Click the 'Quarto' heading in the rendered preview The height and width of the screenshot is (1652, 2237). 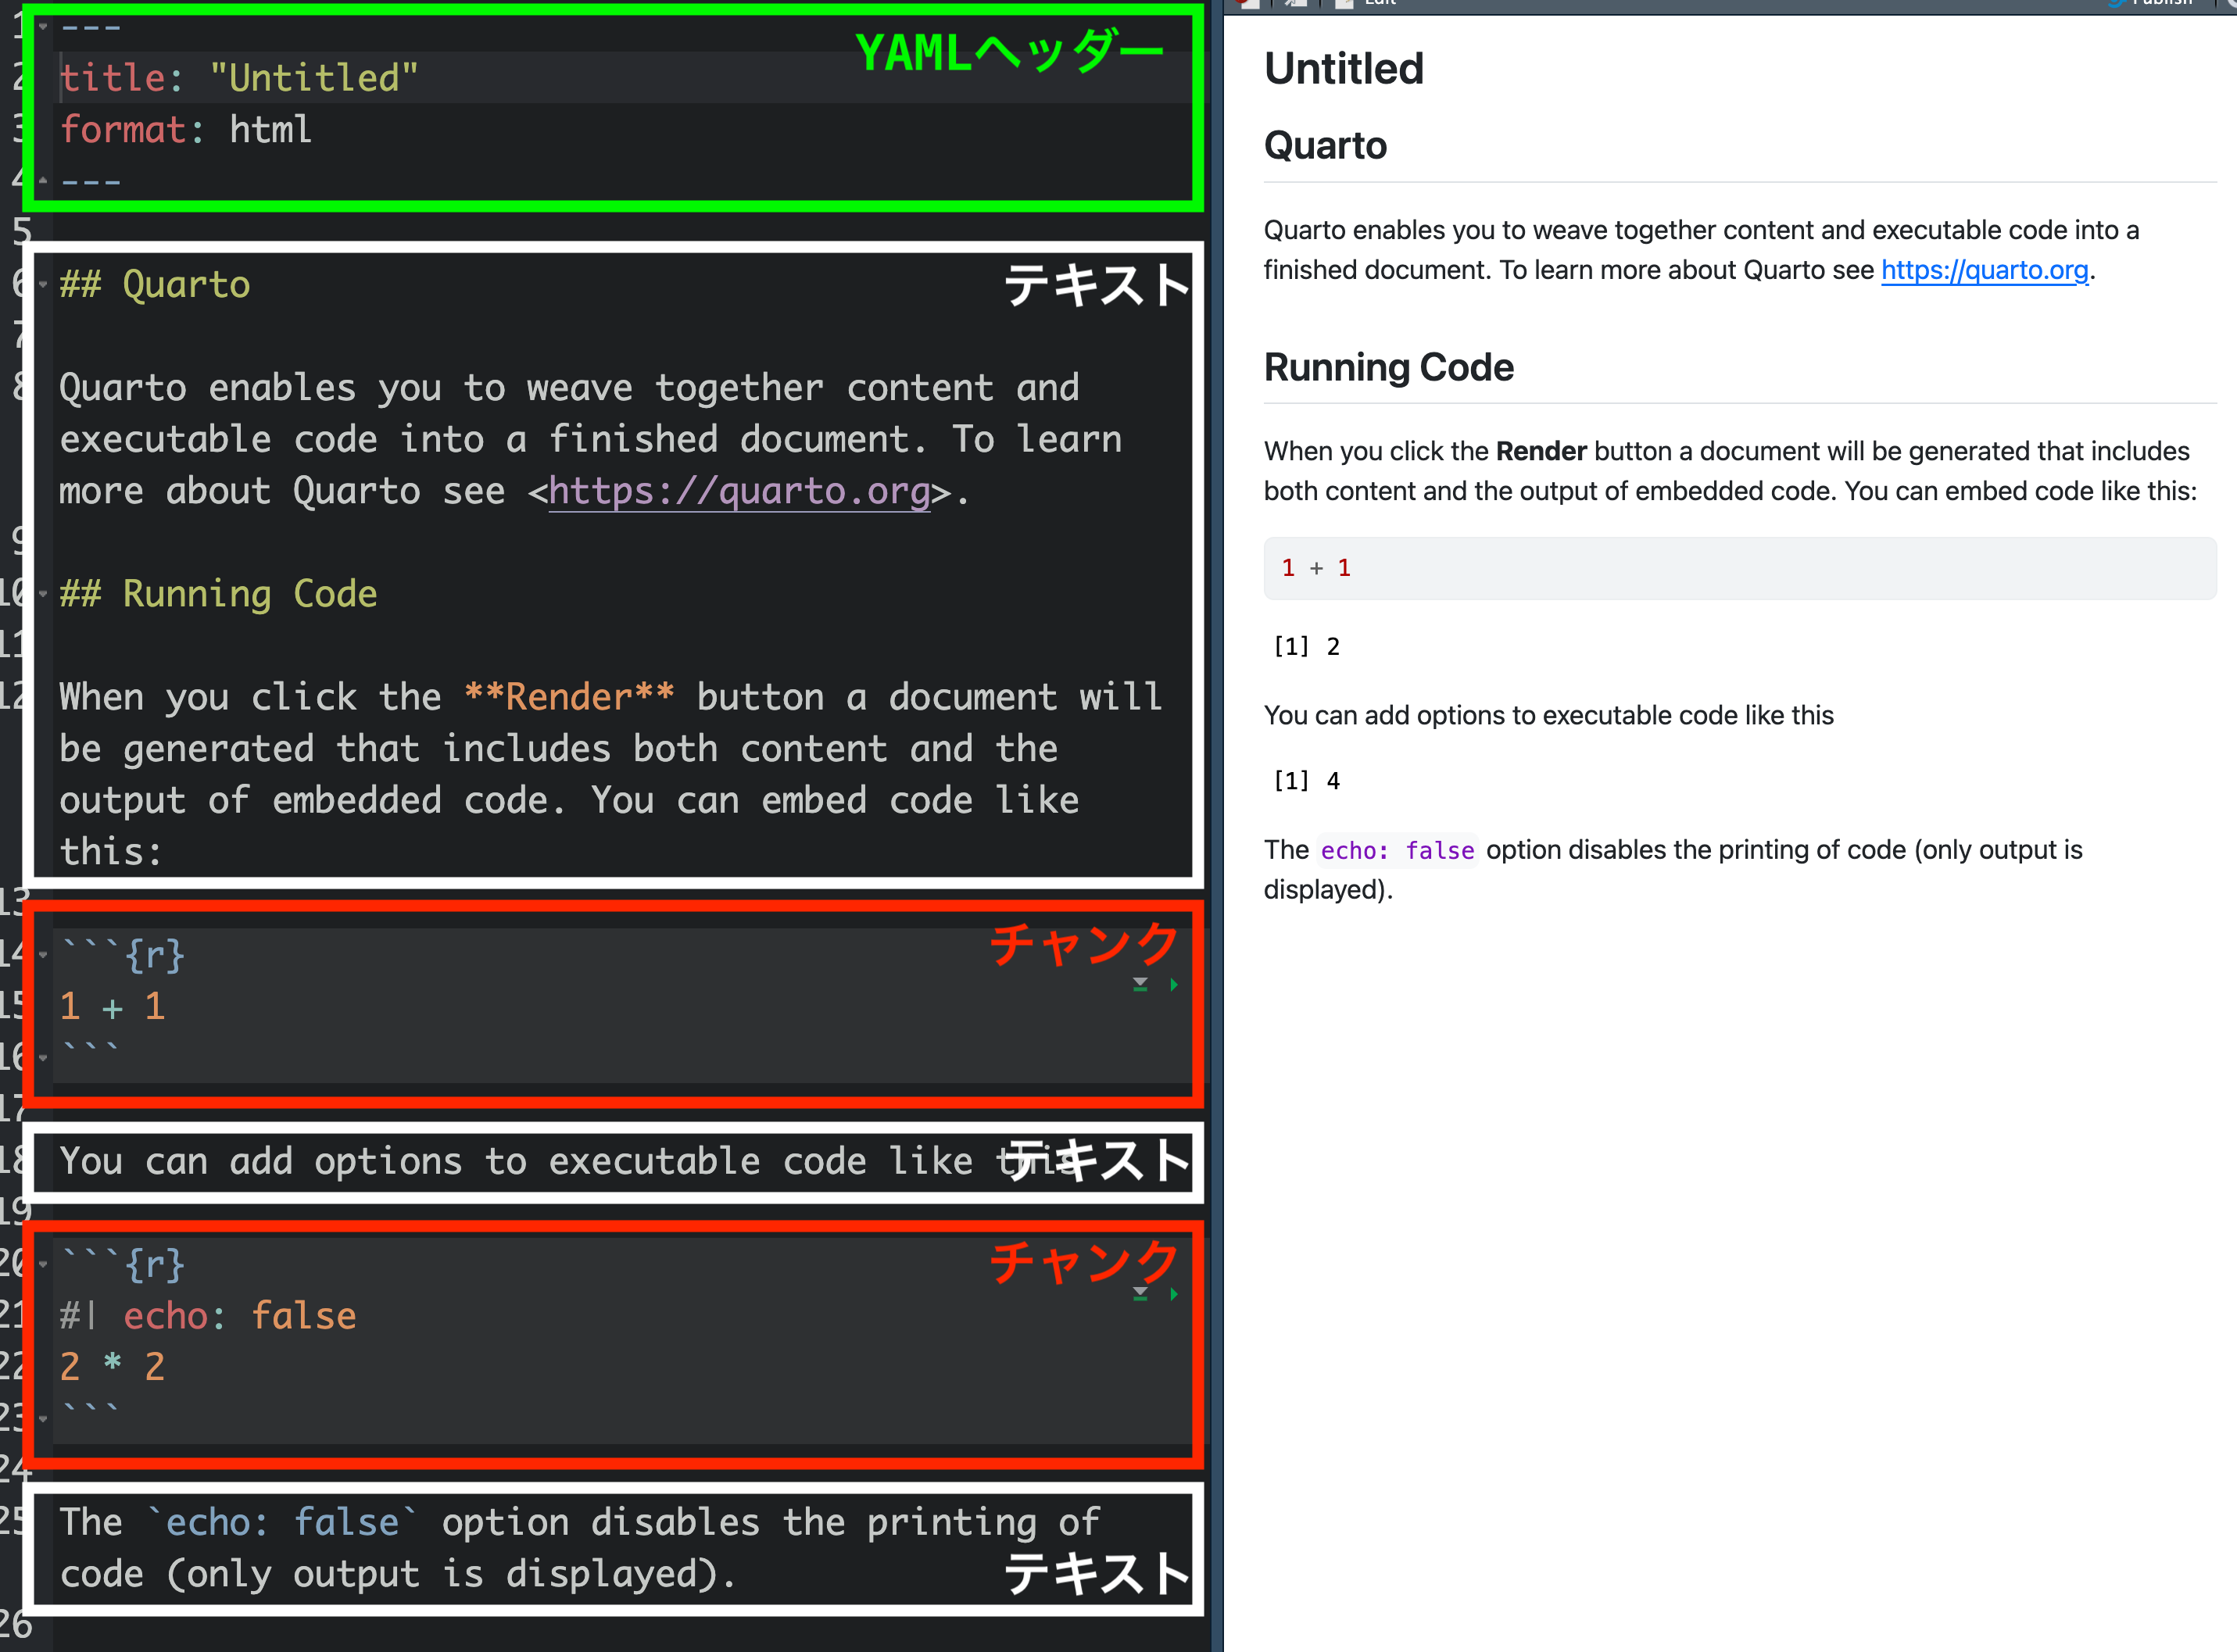[1325, 146]
